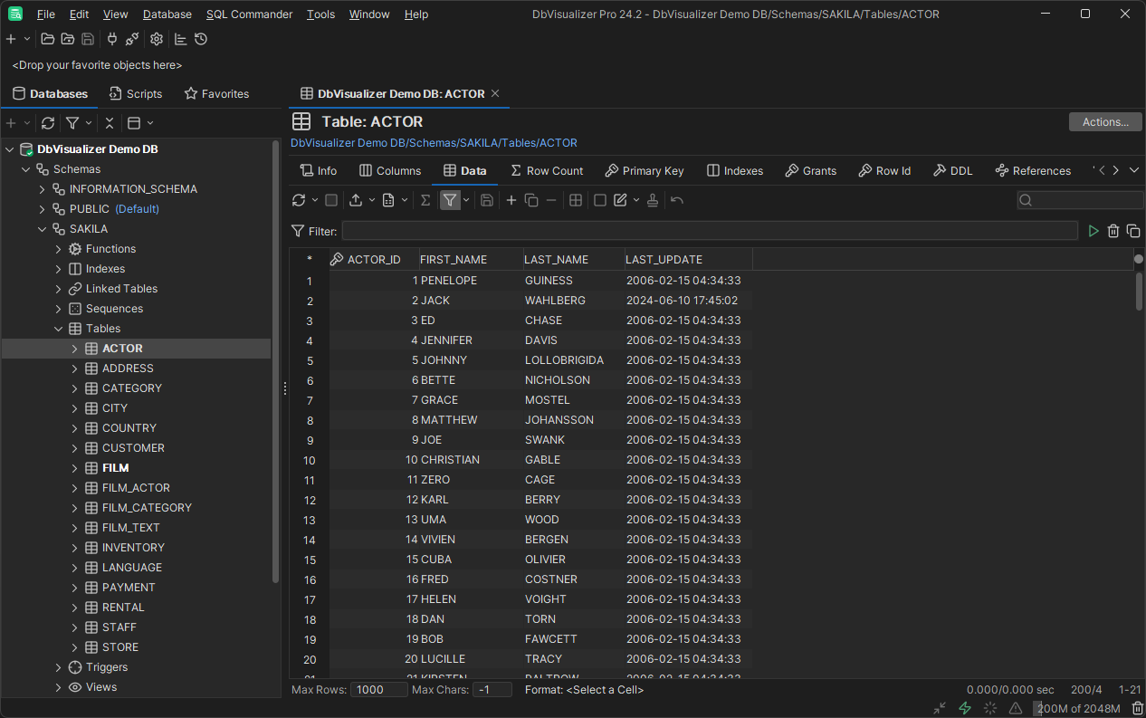Click the sigma aggregation icon
The height and width of the screenshot is (718, 1146).
click(425, 200)
